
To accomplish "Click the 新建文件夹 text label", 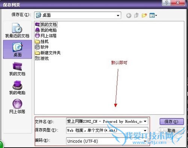I will click(50, 53).
